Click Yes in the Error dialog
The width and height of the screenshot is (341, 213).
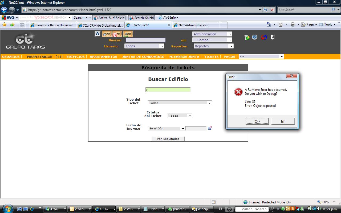[257, 121]
